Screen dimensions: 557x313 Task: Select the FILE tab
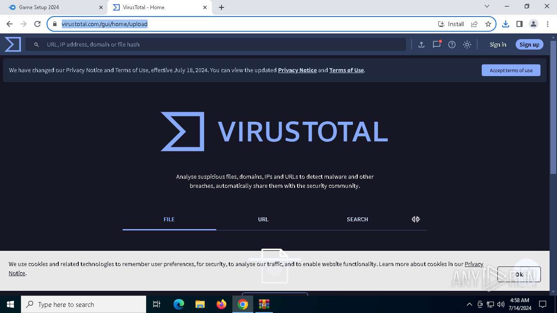coord(169,219)
